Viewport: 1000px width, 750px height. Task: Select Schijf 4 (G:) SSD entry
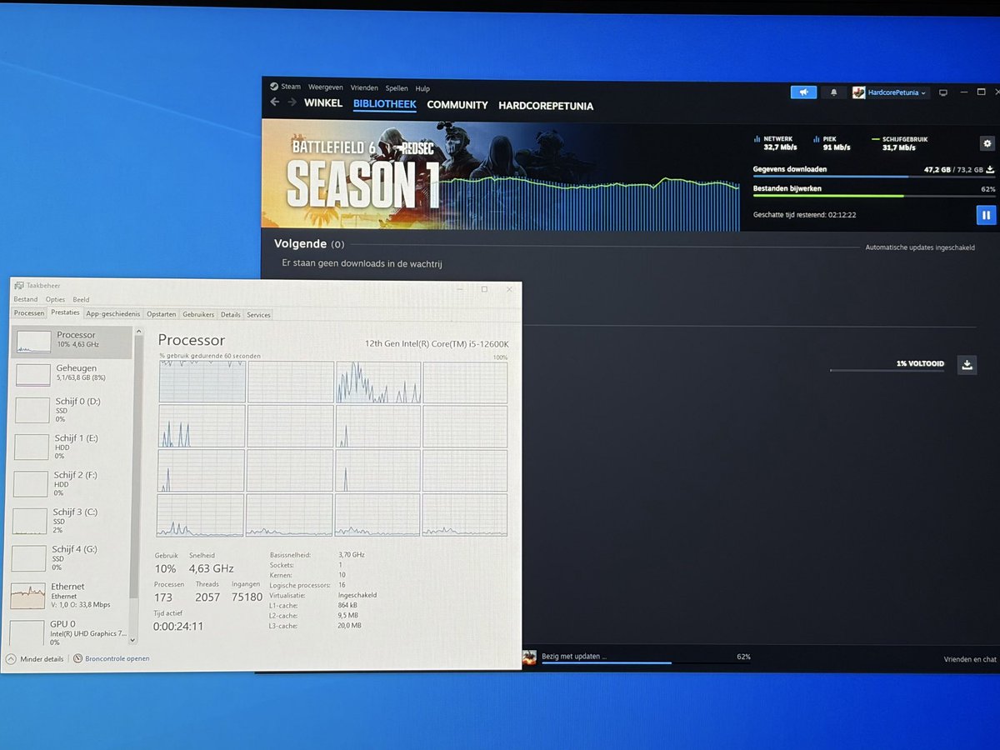(67, 557)
